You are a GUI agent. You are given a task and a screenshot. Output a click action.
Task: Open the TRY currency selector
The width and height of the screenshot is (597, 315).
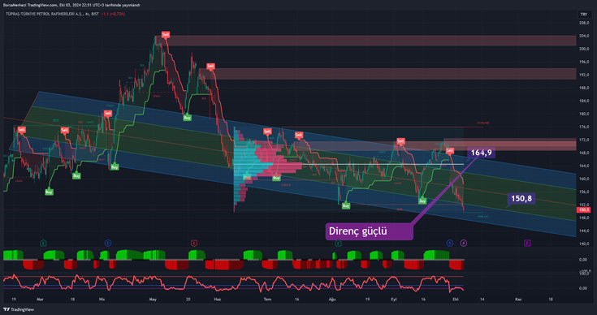click(584, 15)
